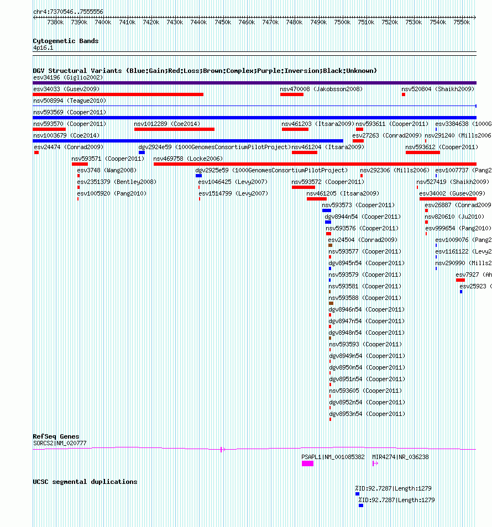492x527 pixels.
Task: Open the nsv520804 (Shaikh2009) variant label
Action: [437, 89]
